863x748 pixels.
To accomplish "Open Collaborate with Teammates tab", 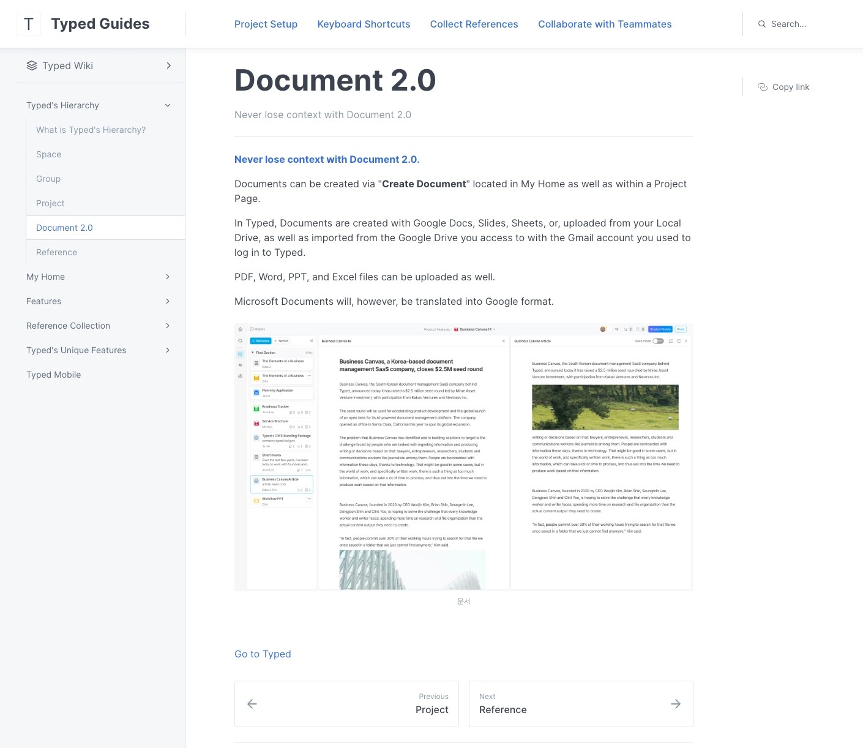I will coord(605,24).
